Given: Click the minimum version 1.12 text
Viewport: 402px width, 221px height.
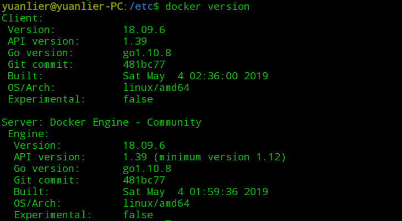Looking at the screenshot, I should (220, 157).
